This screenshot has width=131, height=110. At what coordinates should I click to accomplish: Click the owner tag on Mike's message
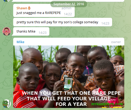pos(116,42)
